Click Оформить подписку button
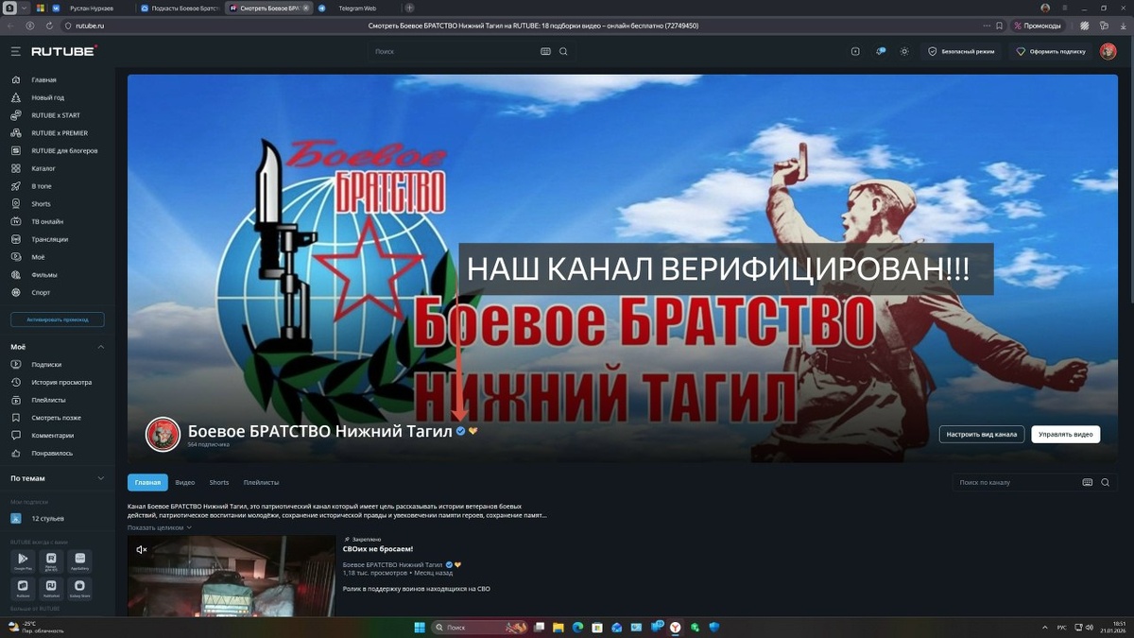 click(1051, 51)
